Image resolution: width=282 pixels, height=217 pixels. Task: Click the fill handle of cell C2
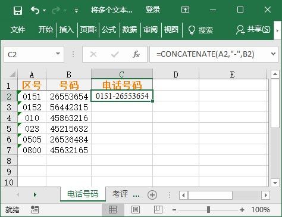pos(152,101)
